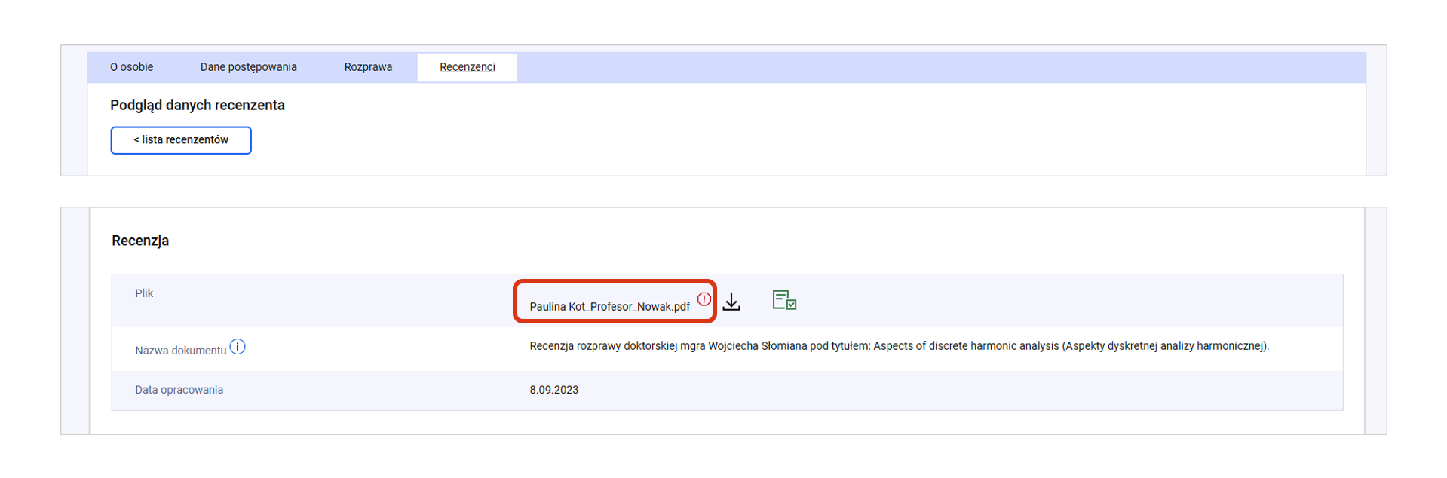Switch to the O osobie tab
1447x478 pixels.
132,67
